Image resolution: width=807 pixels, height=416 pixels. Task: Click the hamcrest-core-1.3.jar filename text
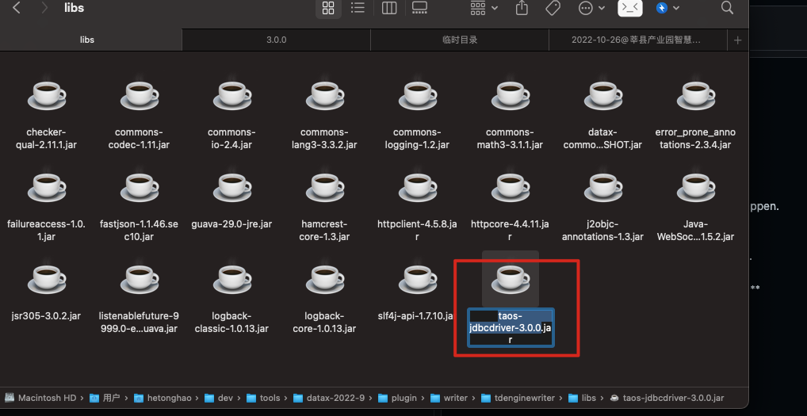coord(324,231)
